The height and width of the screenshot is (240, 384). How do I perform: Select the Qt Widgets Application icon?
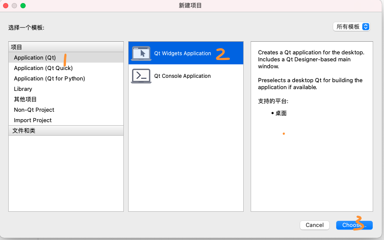tap(141, 53)
